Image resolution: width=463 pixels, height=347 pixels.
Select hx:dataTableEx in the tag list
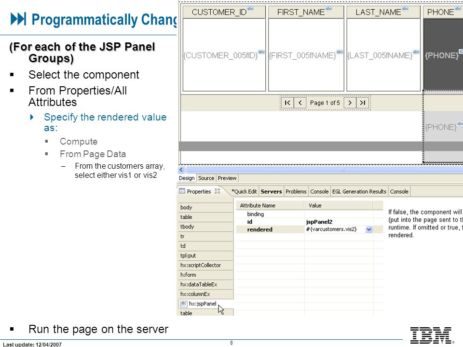tap(206, 284)
